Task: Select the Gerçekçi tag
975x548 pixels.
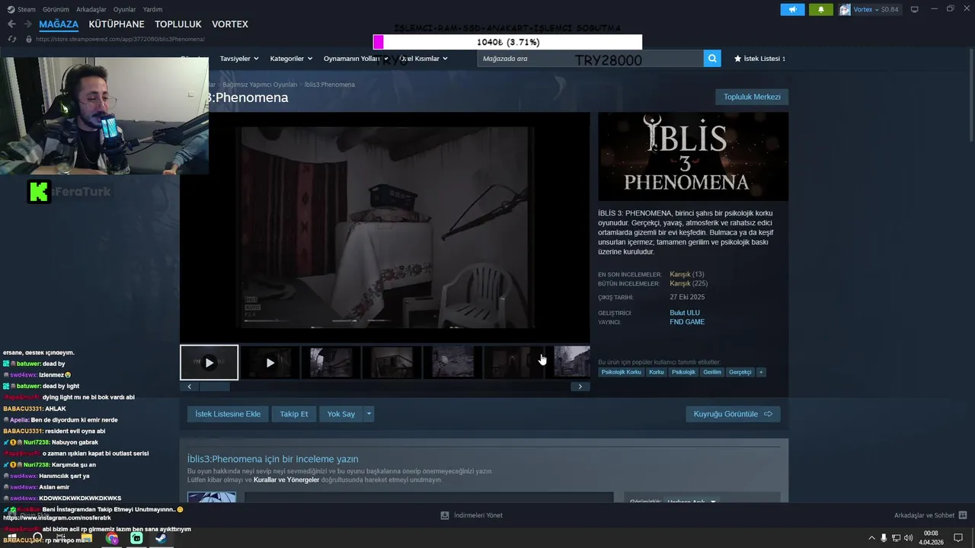Action: tap(740, 372)
